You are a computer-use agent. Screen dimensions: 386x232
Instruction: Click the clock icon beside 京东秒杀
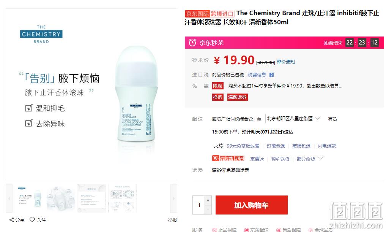tap(192, 43)
